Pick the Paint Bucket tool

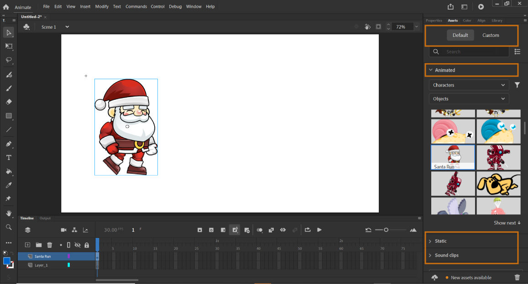point(9,172)
